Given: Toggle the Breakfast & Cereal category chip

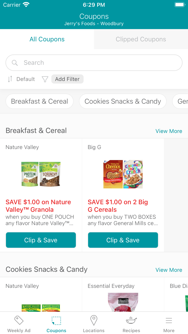Looking at the screenshot, I should pyautogui.click(x=39, y=101).
